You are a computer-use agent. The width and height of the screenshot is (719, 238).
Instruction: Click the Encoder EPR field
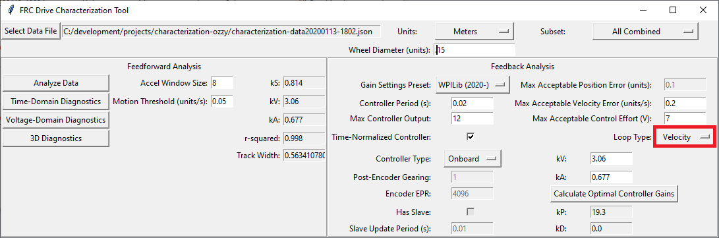point(473,194)
